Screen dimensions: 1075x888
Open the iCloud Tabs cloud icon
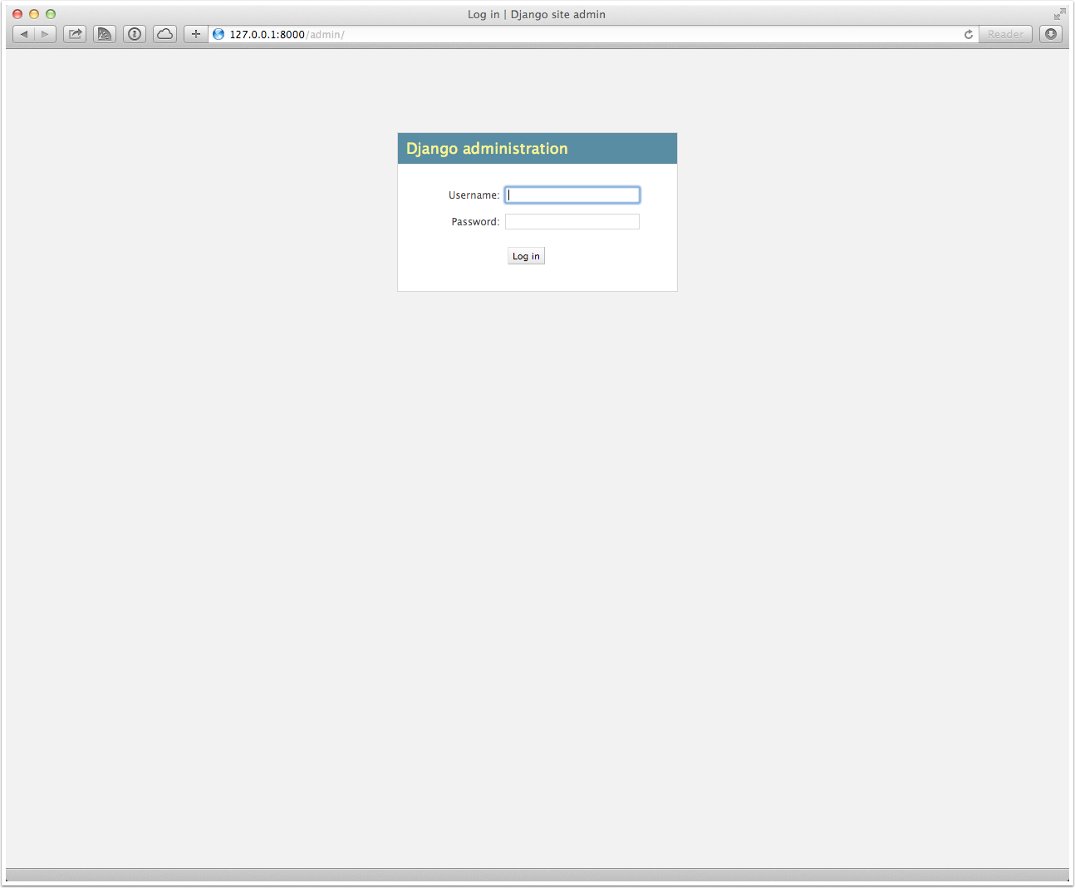[x=164, y=34]
